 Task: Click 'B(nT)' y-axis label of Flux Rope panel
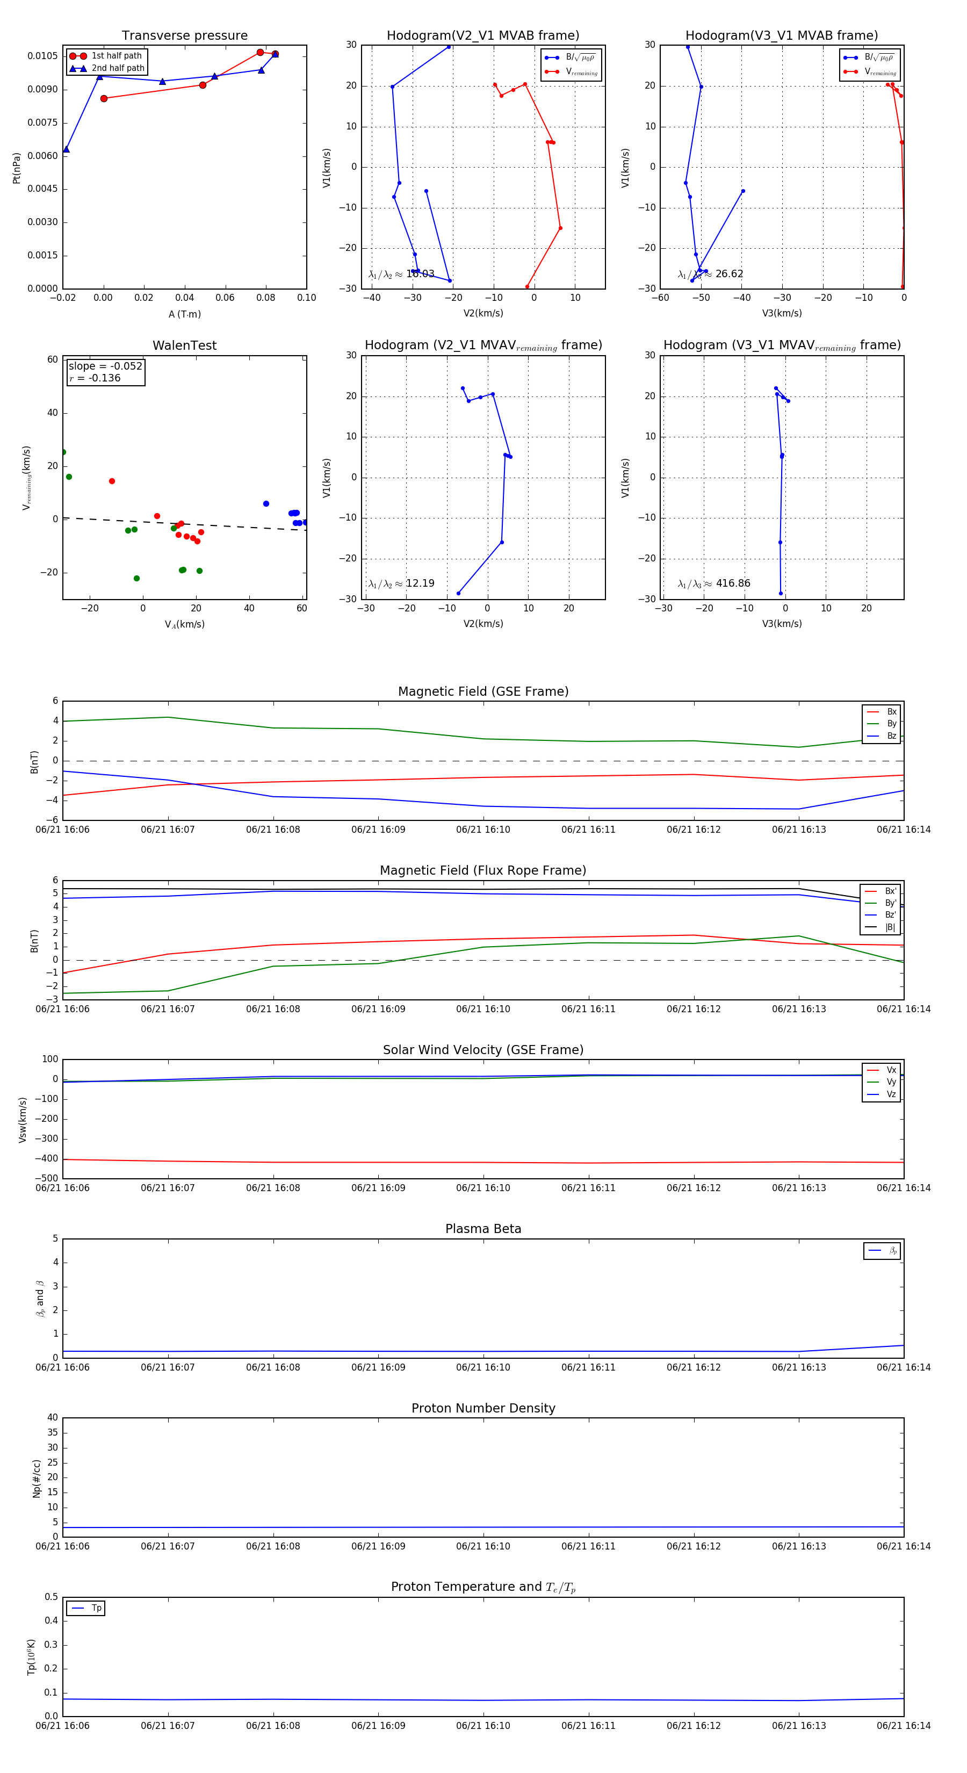click(x=34, y=940)
